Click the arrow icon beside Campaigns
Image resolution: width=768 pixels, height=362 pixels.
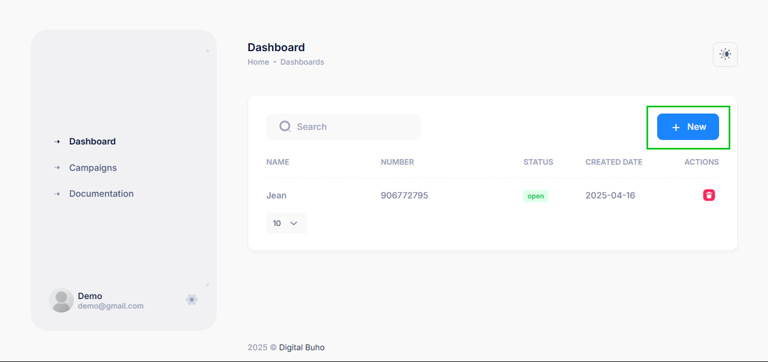click(x=57, y=168)
